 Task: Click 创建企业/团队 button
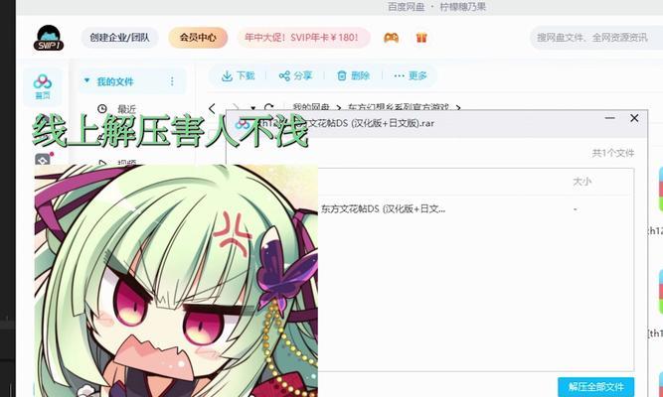pyautogui.click(x=119, y=38)
